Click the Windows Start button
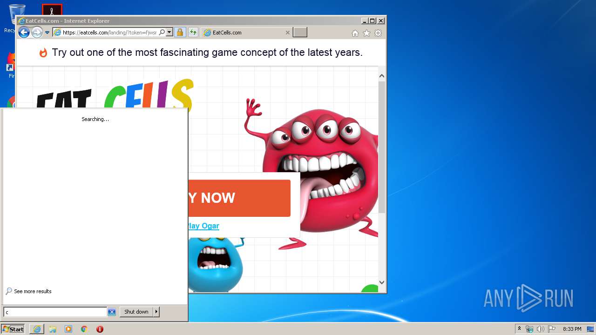This screenshot has height=335, width=596. click(x=13, y=329)
